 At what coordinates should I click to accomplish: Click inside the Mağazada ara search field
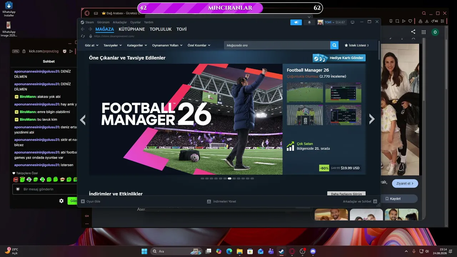point(277,45)
